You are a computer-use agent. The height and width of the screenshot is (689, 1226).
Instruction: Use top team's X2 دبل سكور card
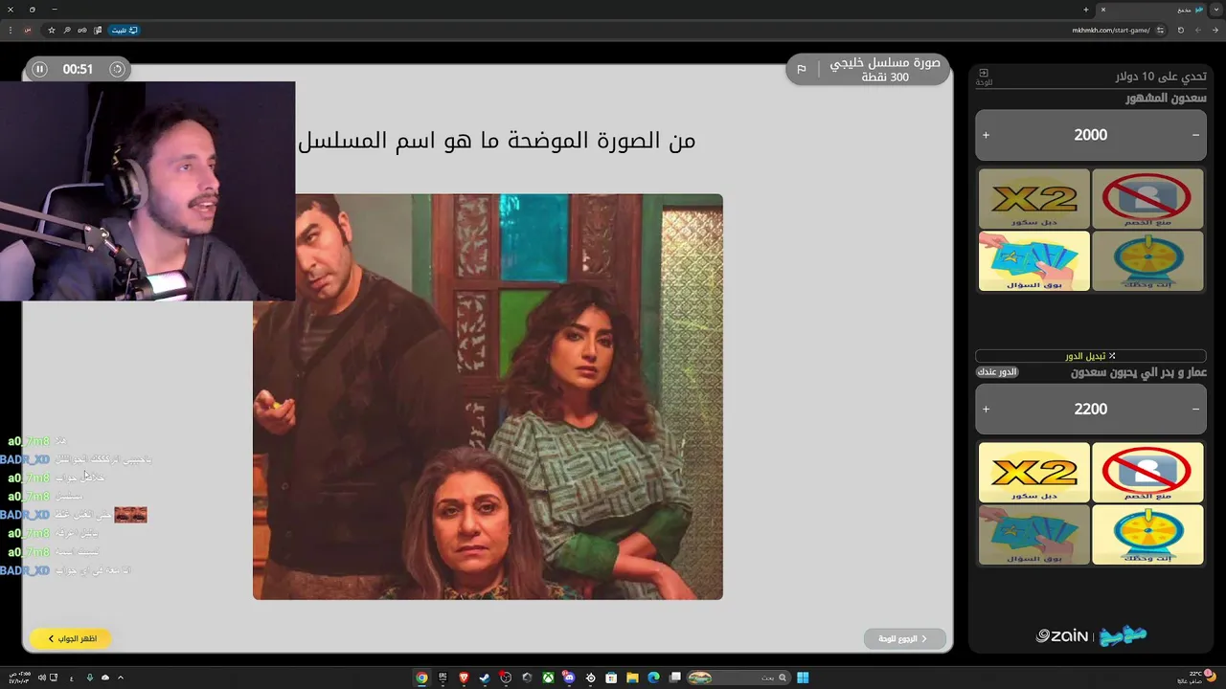pyautogui.click(x=1034, y=199)
